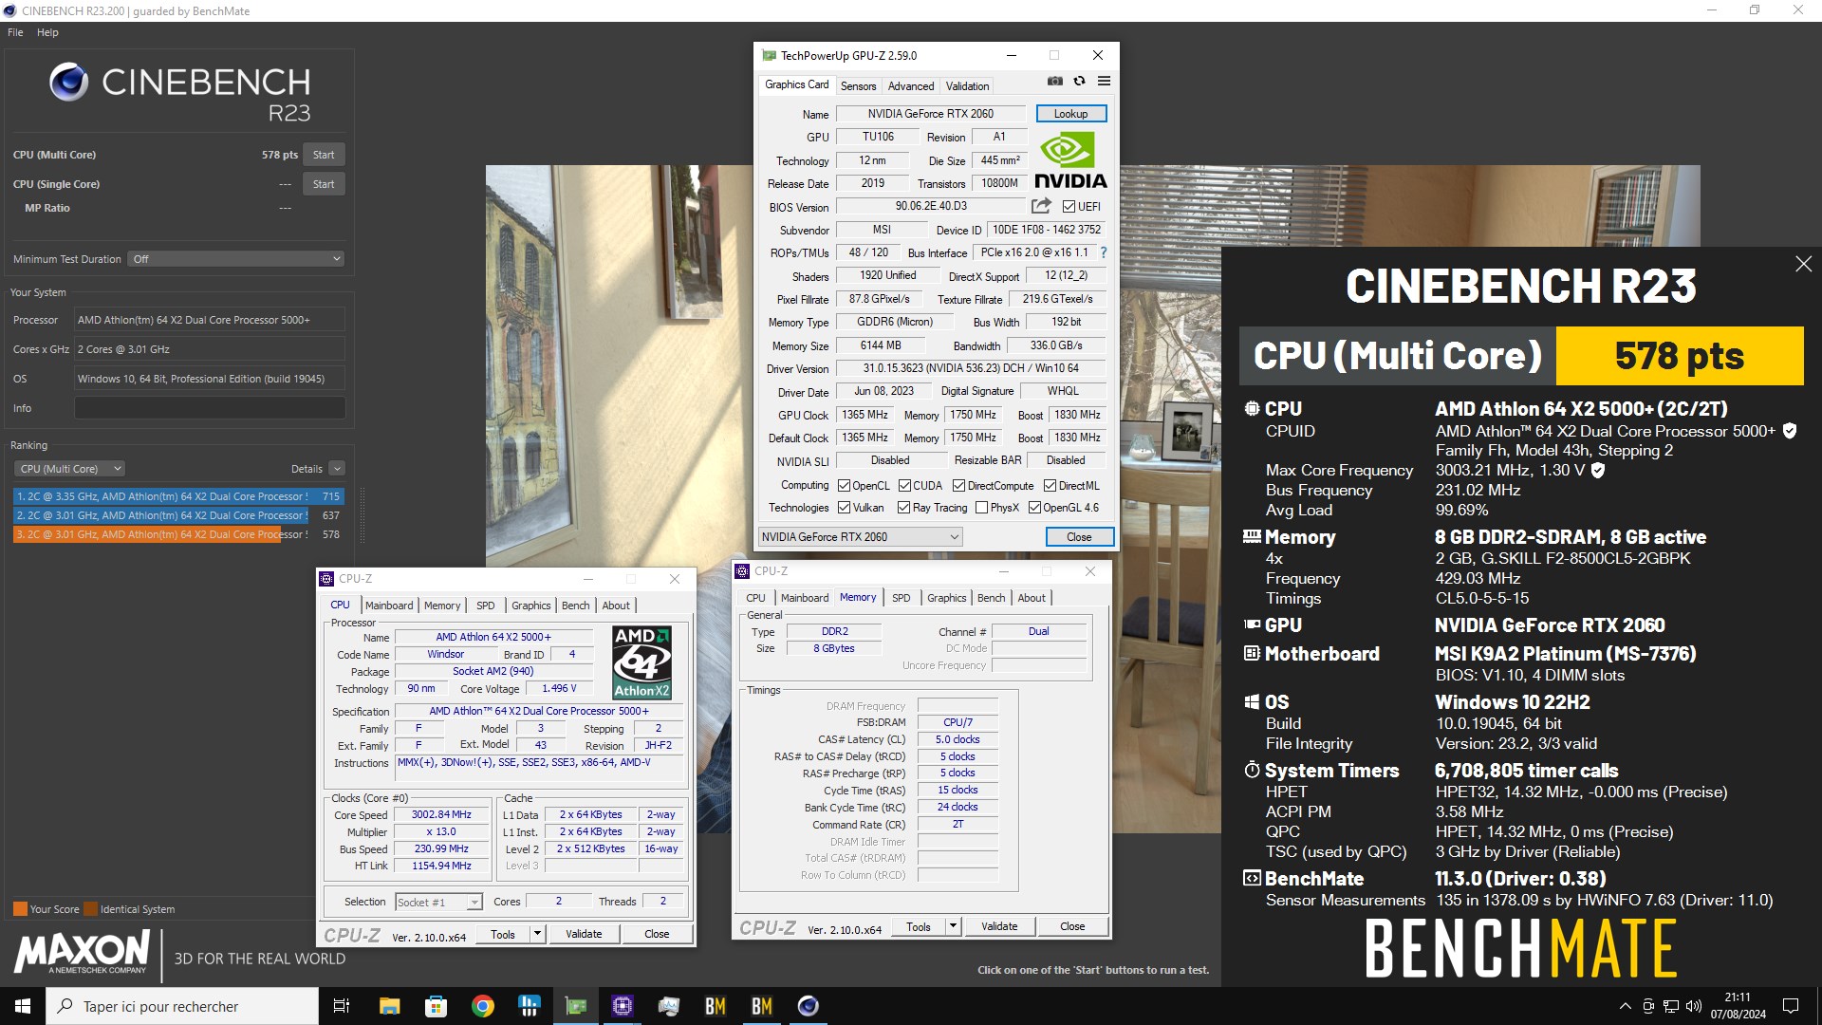
Task: Open Socket #1 selection dropdown
Action: (439, 903)
